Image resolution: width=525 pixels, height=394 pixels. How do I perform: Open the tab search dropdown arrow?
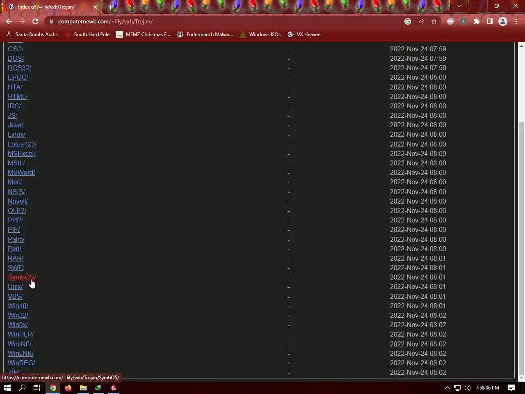tap(459, 6)
